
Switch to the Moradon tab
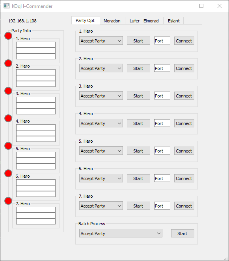click(x=112, y=21)
